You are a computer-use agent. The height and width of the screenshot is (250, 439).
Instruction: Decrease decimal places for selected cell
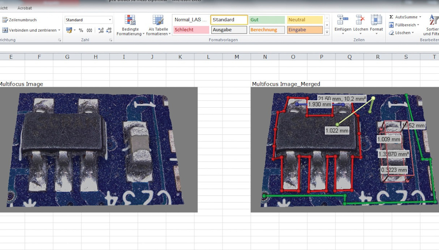(x=109, y=31)
